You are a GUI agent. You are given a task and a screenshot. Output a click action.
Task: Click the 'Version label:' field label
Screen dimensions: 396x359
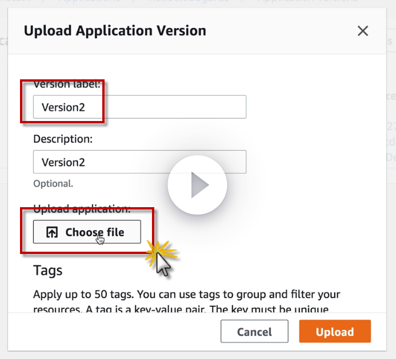[x=67, y=84]
